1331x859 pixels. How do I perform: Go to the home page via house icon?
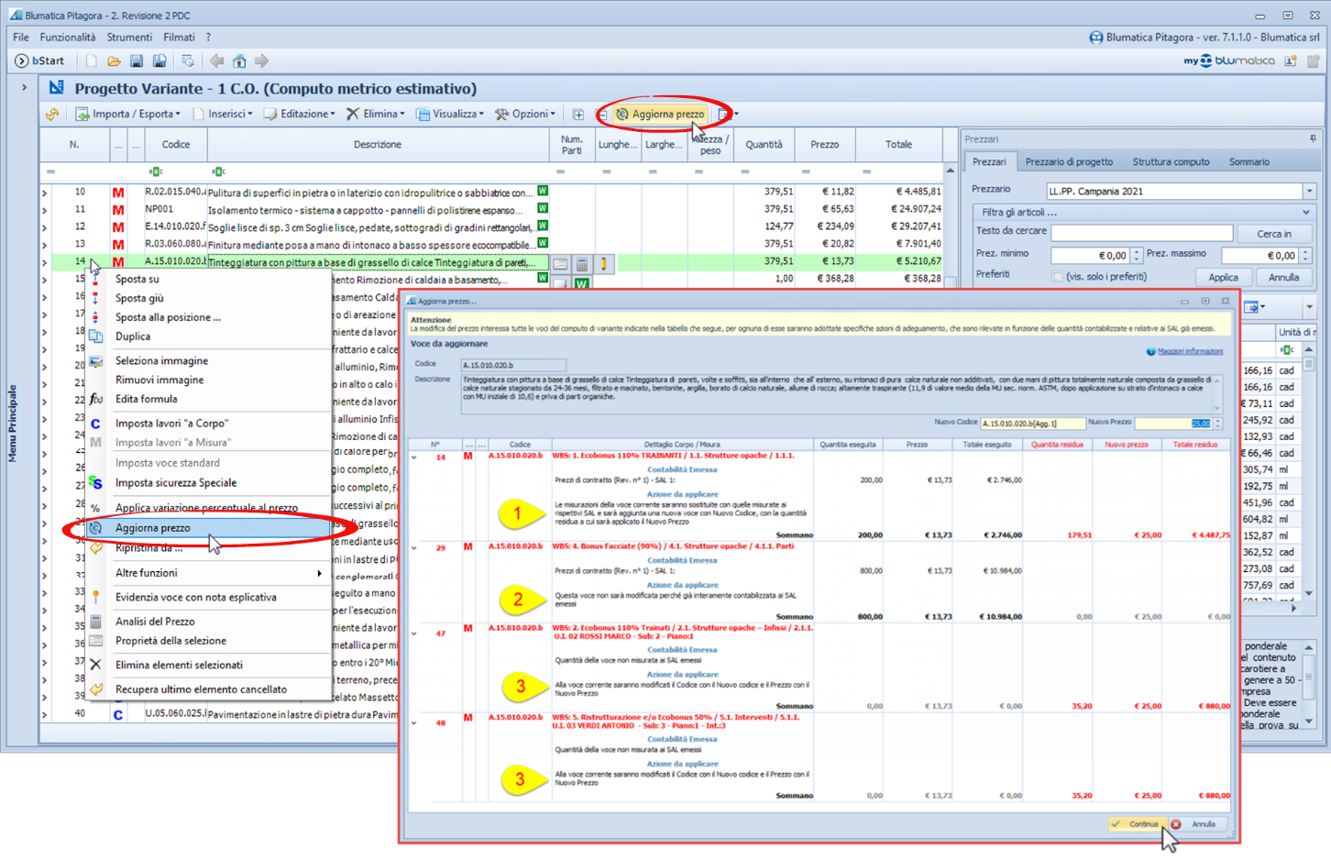[239, 61]
